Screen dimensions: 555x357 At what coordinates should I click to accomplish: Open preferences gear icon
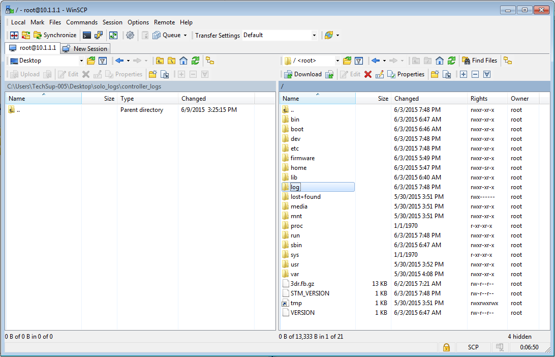click(x=130, y=35)
